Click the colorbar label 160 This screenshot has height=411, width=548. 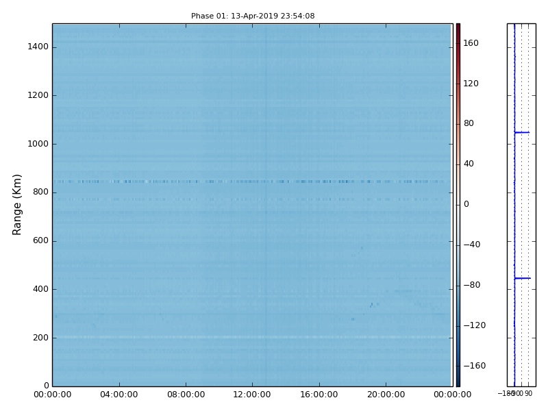tap(471, 43)
